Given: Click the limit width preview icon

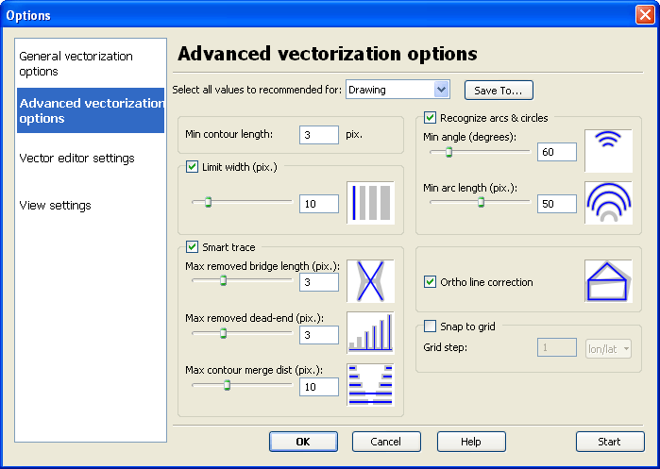Looking at the screenshot, I should click(x=370, y=203).
